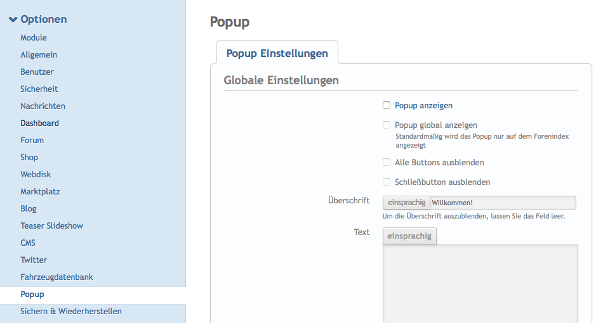Open Teaser Slideshow settings
This screenshot has width=603, height=323.
pyautogui.click(x=51, y=226)
